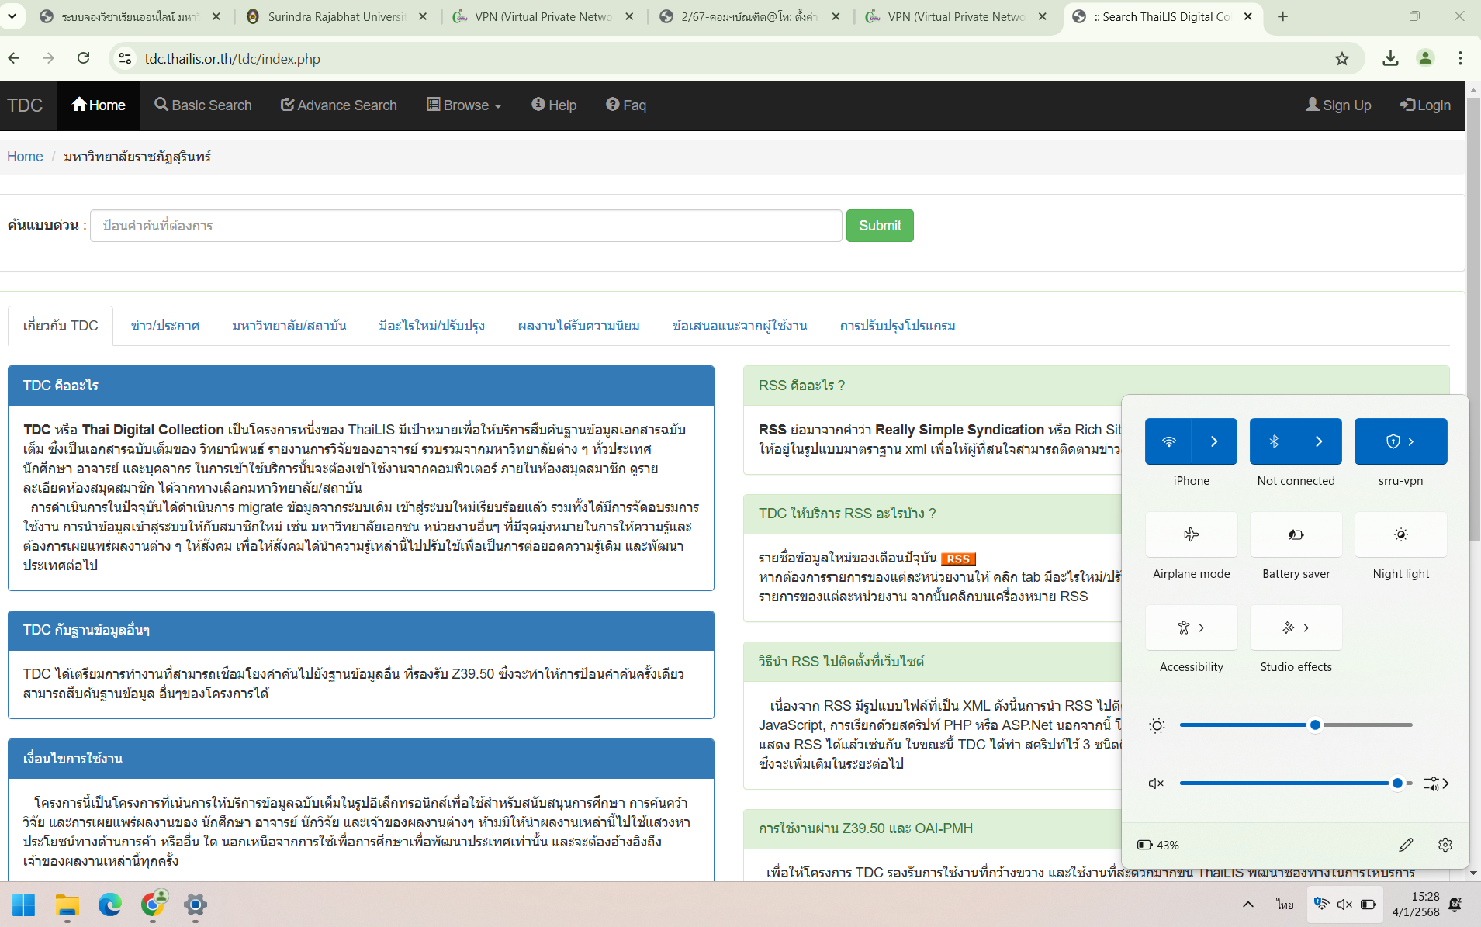Switch to the Surindra Rajabhat University tab

[337, 16]
